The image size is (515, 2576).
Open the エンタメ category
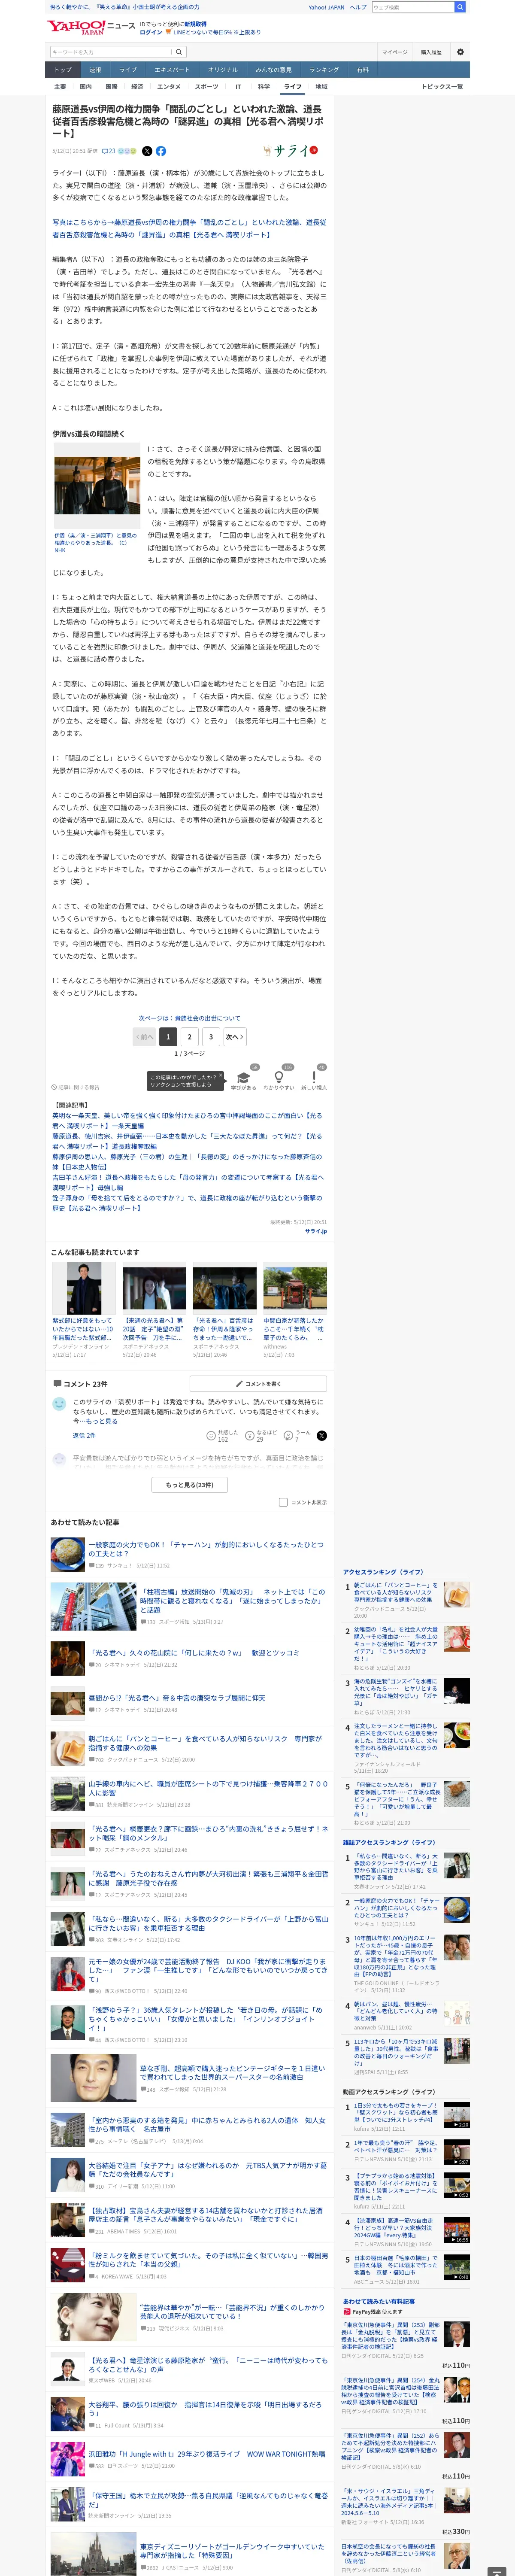click(169, 87)
